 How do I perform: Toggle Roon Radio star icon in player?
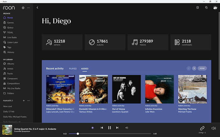(x=92, y=128)
